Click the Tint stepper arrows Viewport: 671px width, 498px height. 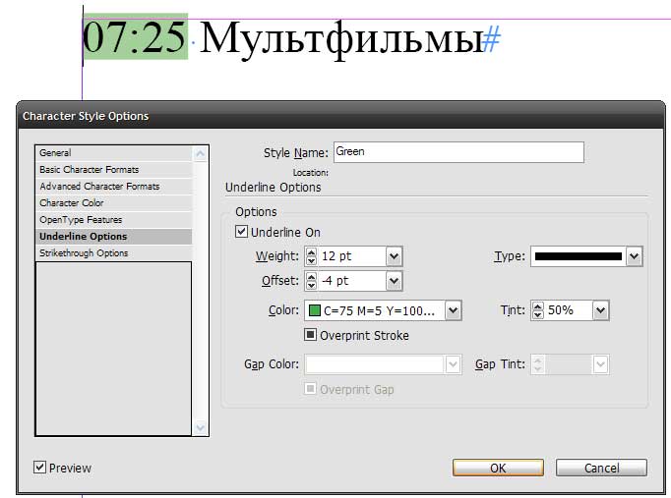click(537, 310)
